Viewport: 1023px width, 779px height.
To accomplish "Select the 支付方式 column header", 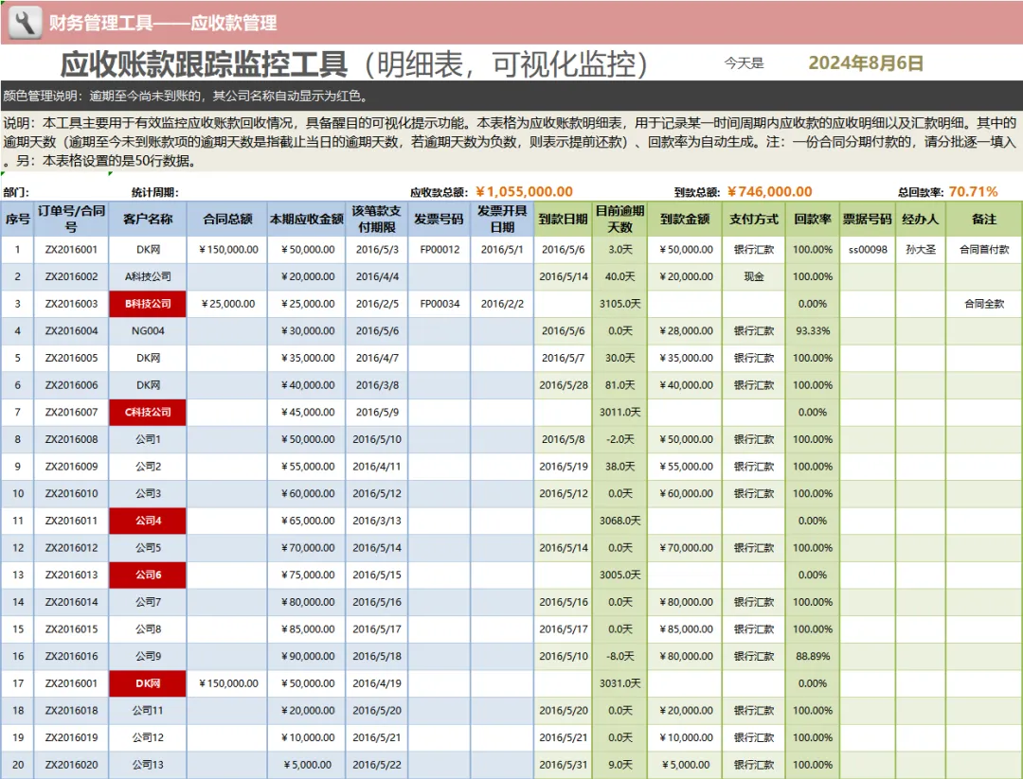I will pos(754,219).
